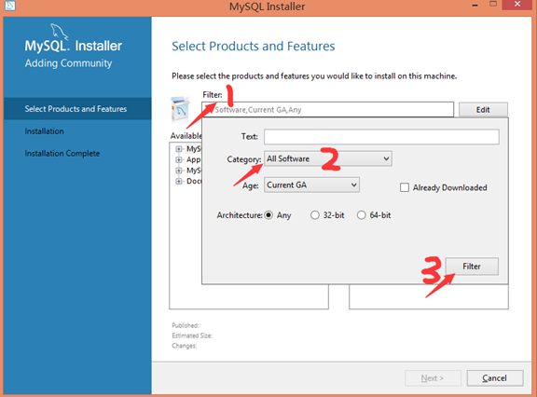Select the 32-bit architecture option

(x=315, y=215)
